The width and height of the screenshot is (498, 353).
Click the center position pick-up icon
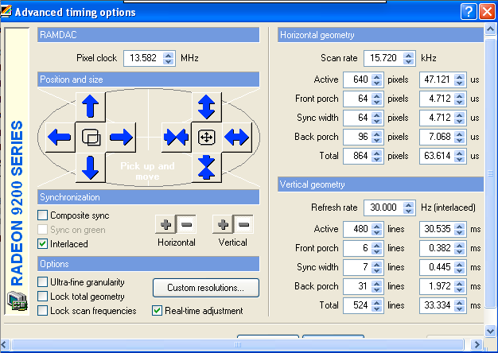pos(91,138)
